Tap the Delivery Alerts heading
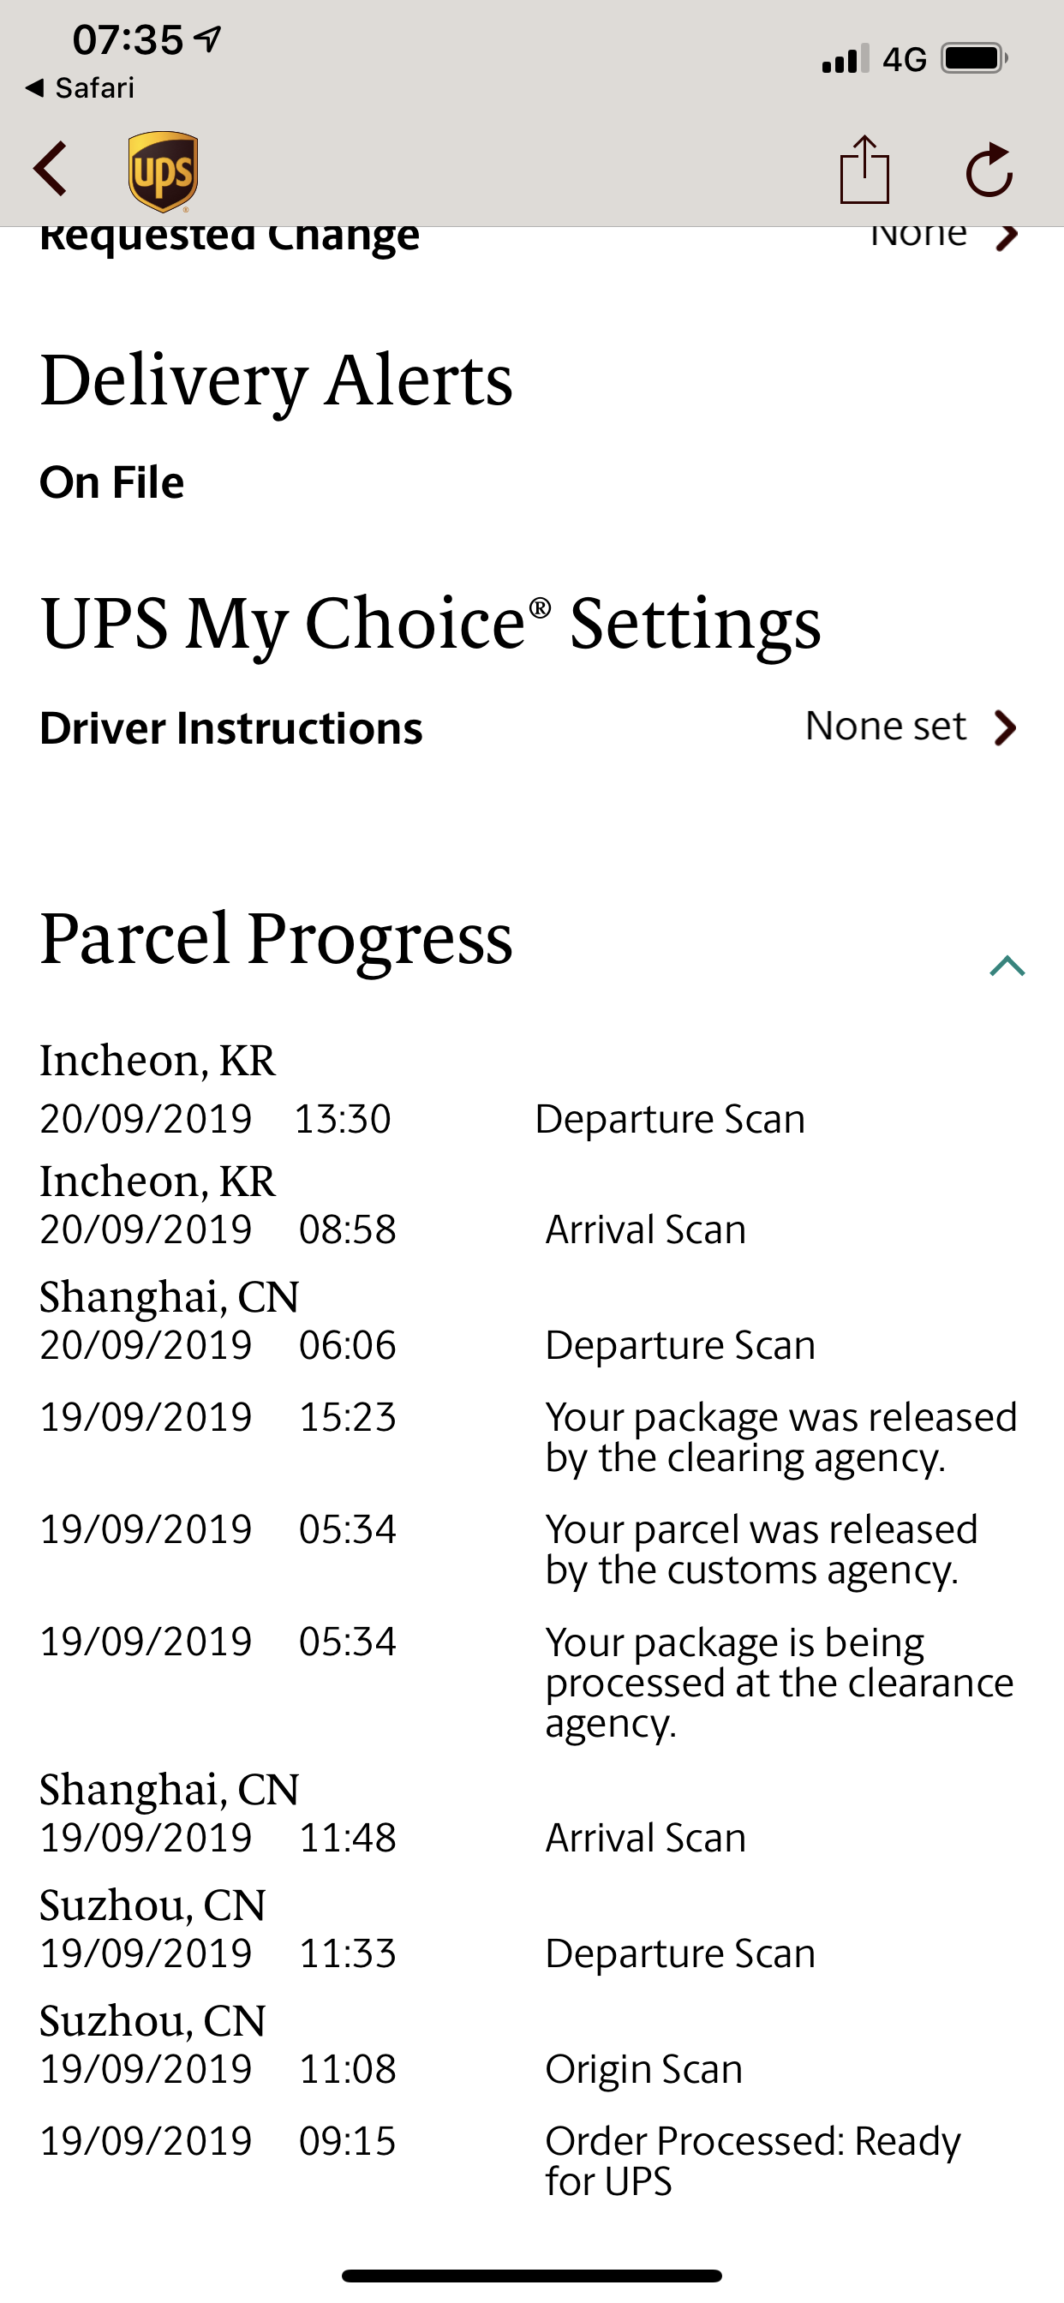This screenshot has width=1064, height=2303. (277, 380)
